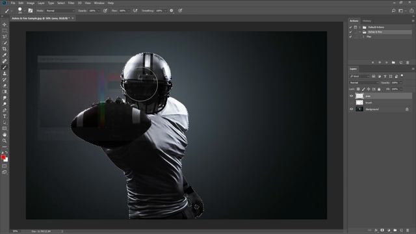Open the Actions panel options menu

point(413,21)
